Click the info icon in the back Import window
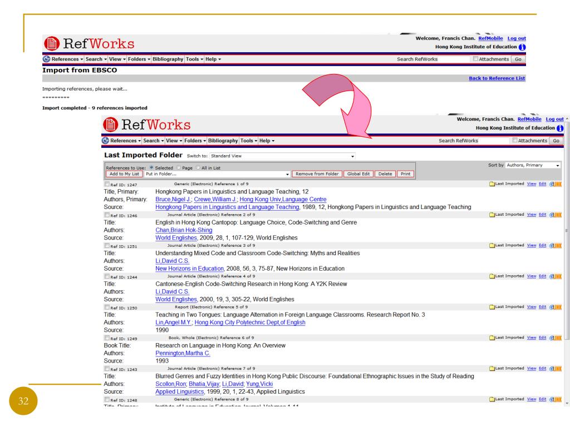The height and width of the screenshot is (427, 570). click(522, 47)
